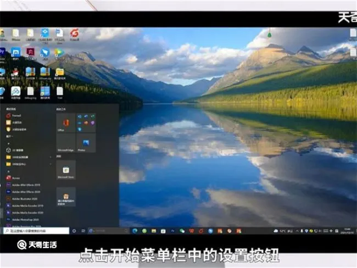Open the Foxmail entry in Start list
The image size is (357, 268).
(14, 115)
